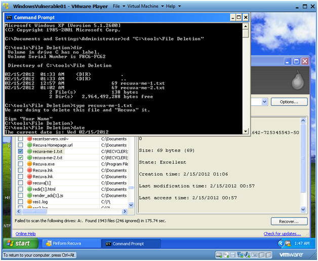Click Command Prompt scrollbar down arrow
The image size is (318, 261).
[246, 131]
